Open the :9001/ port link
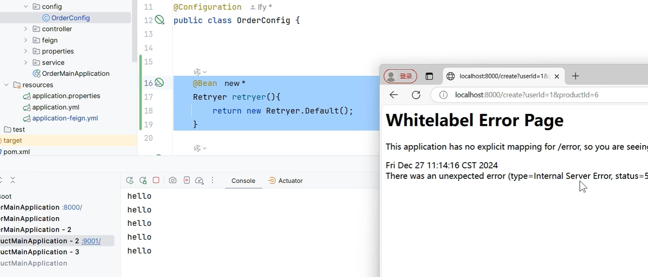The image size is (648, 277). pos(91,241)
